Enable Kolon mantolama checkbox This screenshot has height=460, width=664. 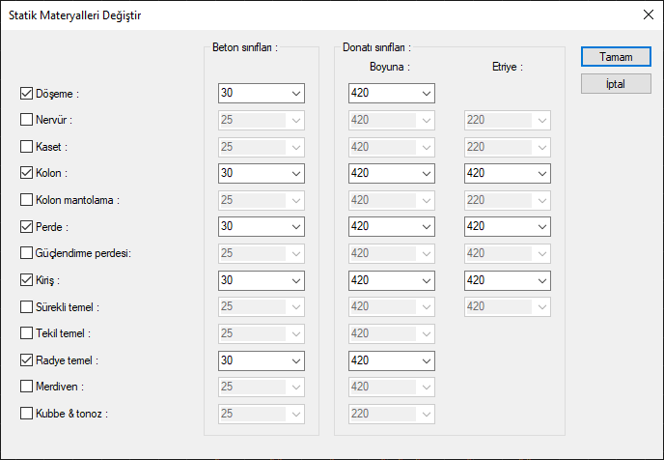coord(27,200)
